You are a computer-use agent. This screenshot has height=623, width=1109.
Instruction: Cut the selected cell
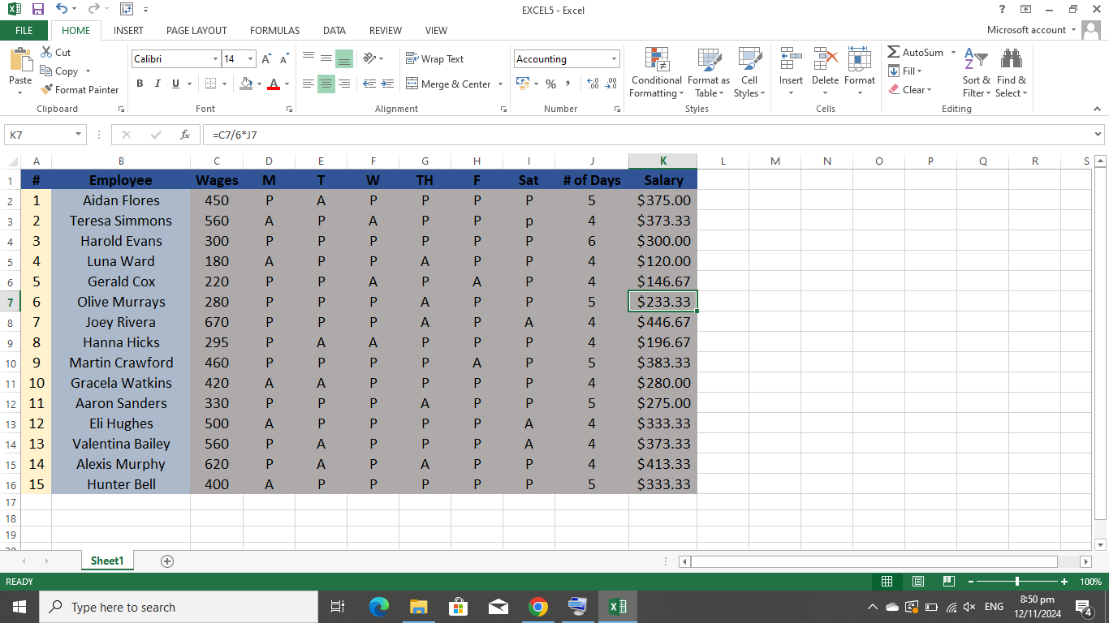point(56,53)
